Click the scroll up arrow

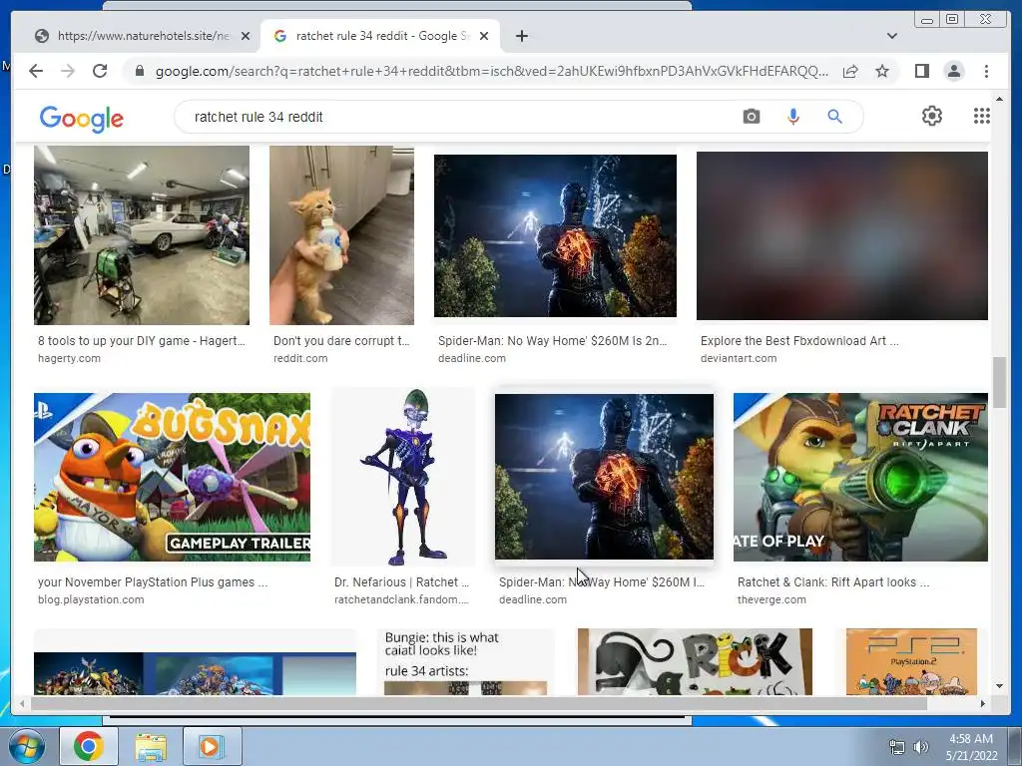point(999,99)
